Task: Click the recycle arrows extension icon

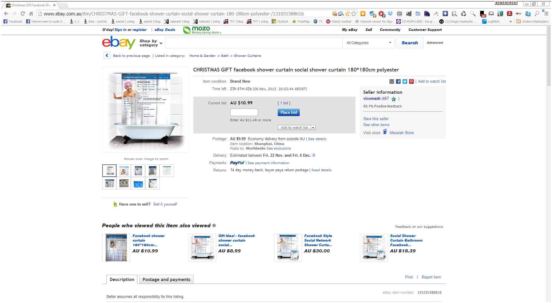Action: (x=464, y=13)
